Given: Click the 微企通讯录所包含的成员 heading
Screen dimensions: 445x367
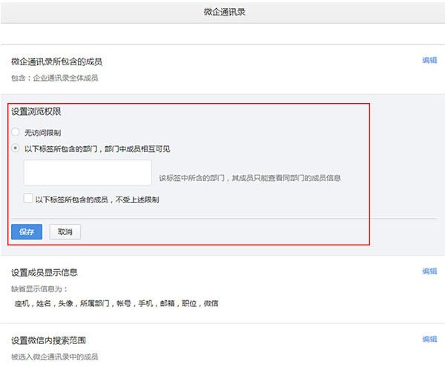Looking at the screenshot, I should [x=57, y=62].
